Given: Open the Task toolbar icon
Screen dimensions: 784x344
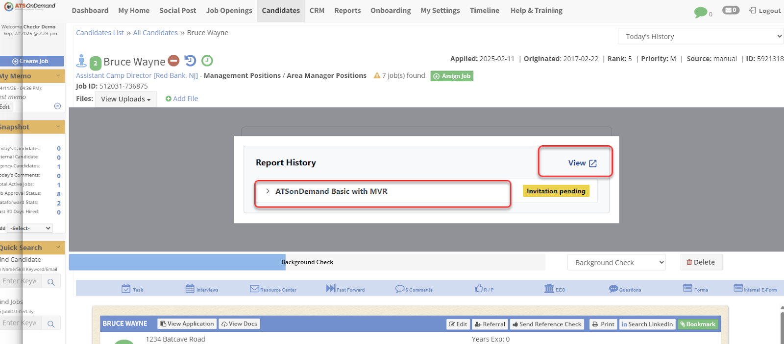Looking at the screenshot, I should pyautogui.click(x=126, y=289).
